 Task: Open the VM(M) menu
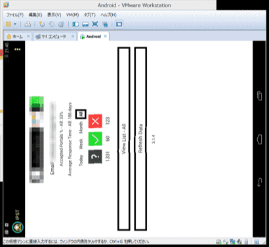(x=72, y=15)
